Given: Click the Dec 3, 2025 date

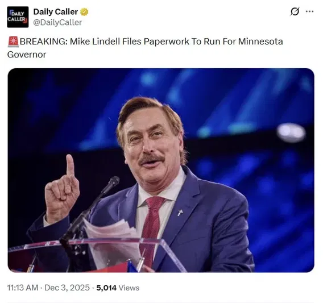Looking at the screenshot, I should tap(67, 288).
